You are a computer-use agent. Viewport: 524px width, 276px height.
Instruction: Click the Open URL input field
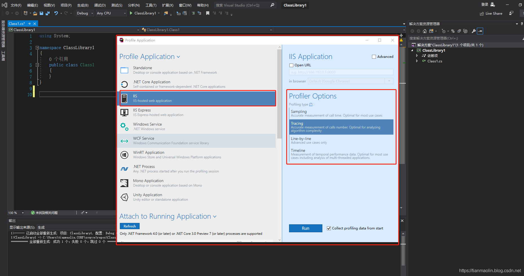click(x=341, y=72)
